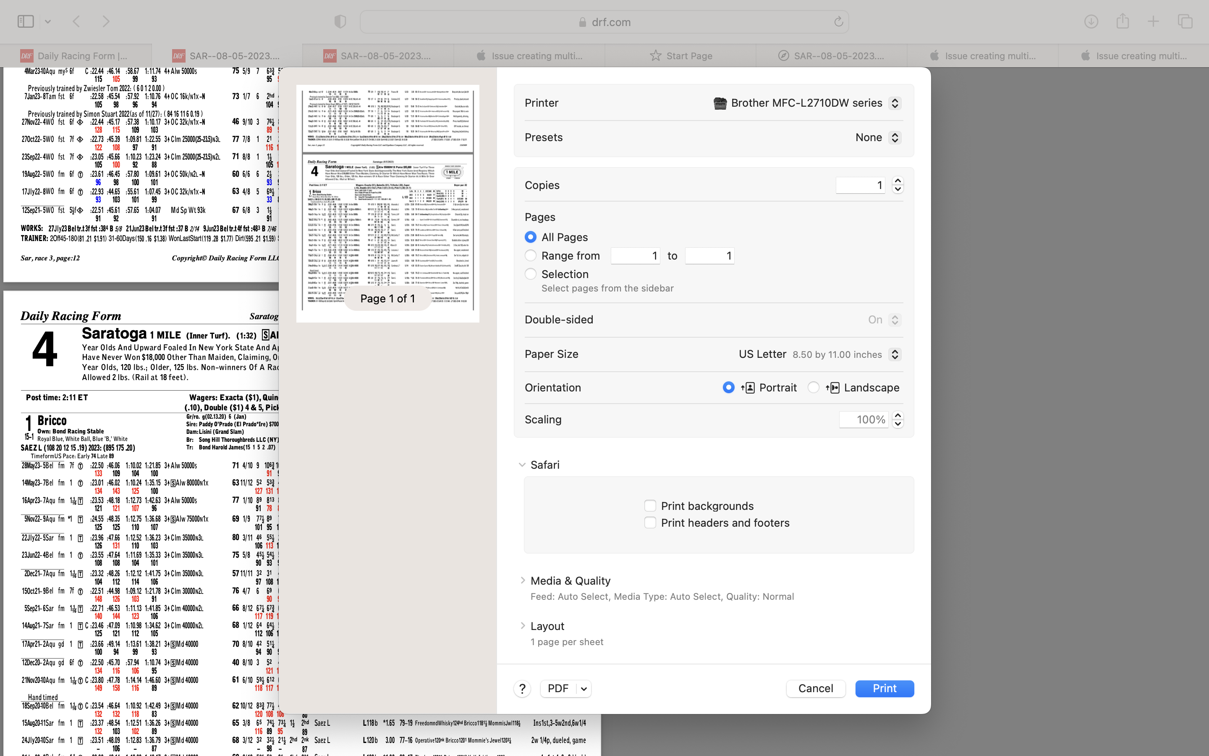The image size is (1209, 756).
Task: Enable Print backgrounds checkbox
Action: point(650,506)
